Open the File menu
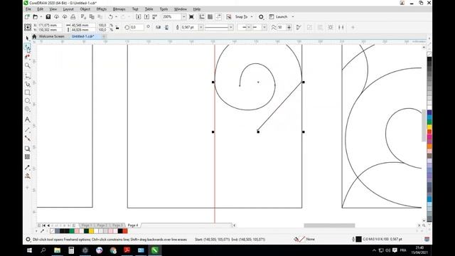The height and width of the screenshot is (256, 455). pos(28,9)
